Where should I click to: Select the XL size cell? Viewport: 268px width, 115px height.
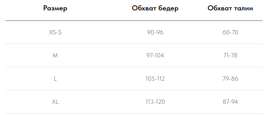(55, 102)
